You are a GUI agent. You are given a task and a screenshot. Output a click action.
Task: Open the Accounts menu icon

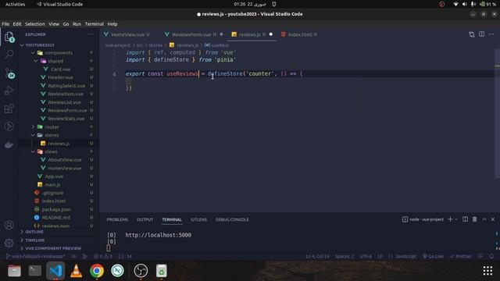[x=9, y=225]
